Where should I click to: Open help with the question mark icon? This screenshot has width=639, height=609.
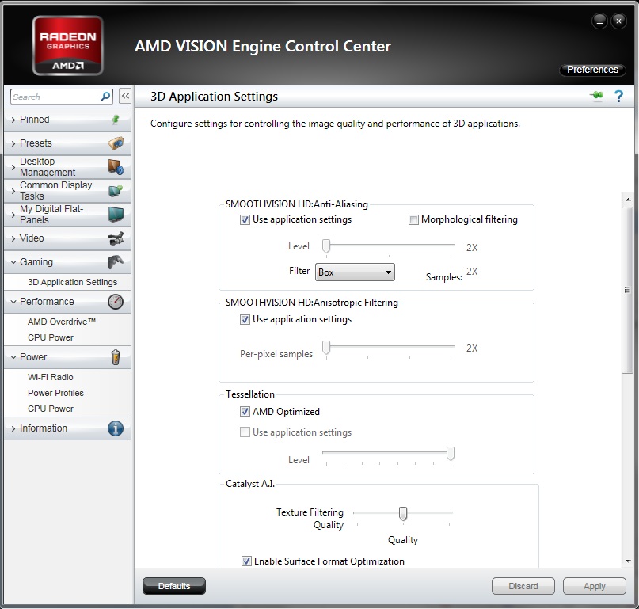click(x=618, y=96)
